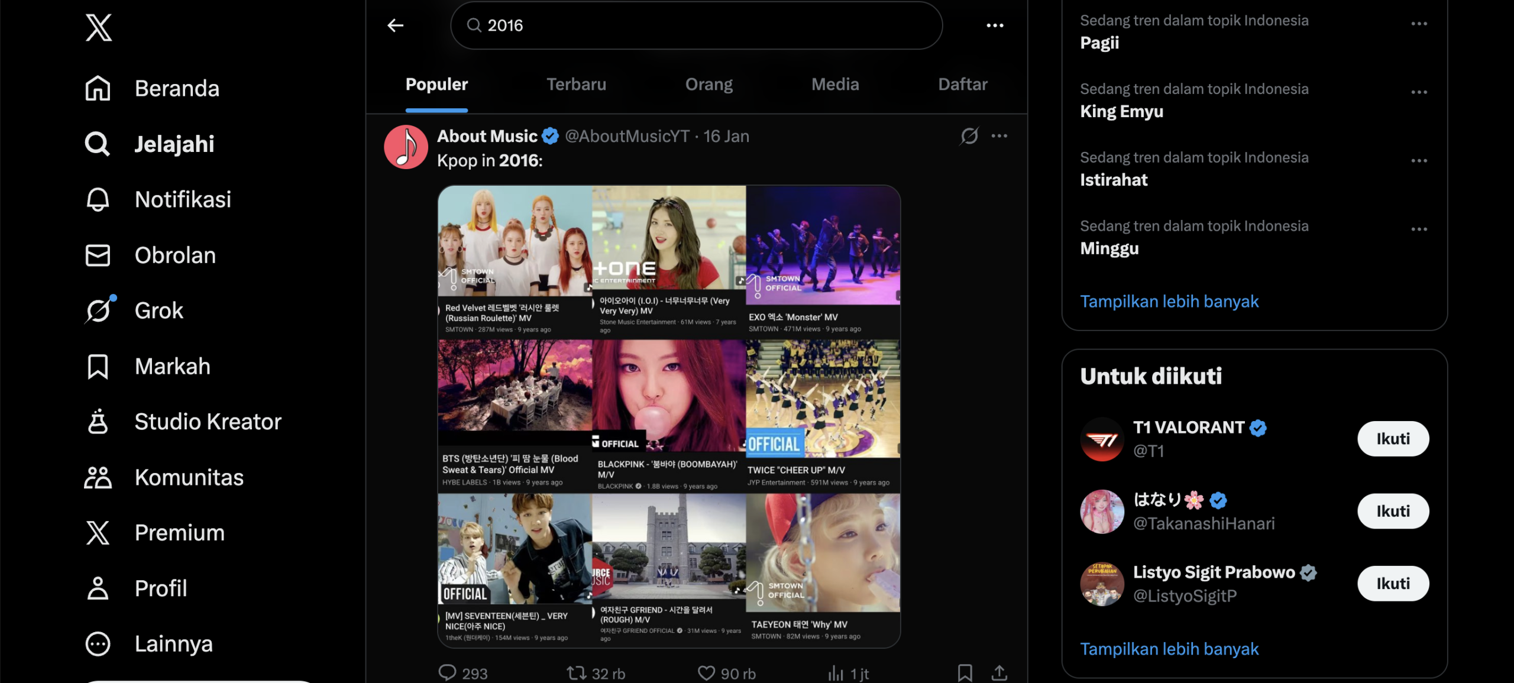
Task: Open T1 VALORANT profile avatar
Action: click(x=1102, y=439)
